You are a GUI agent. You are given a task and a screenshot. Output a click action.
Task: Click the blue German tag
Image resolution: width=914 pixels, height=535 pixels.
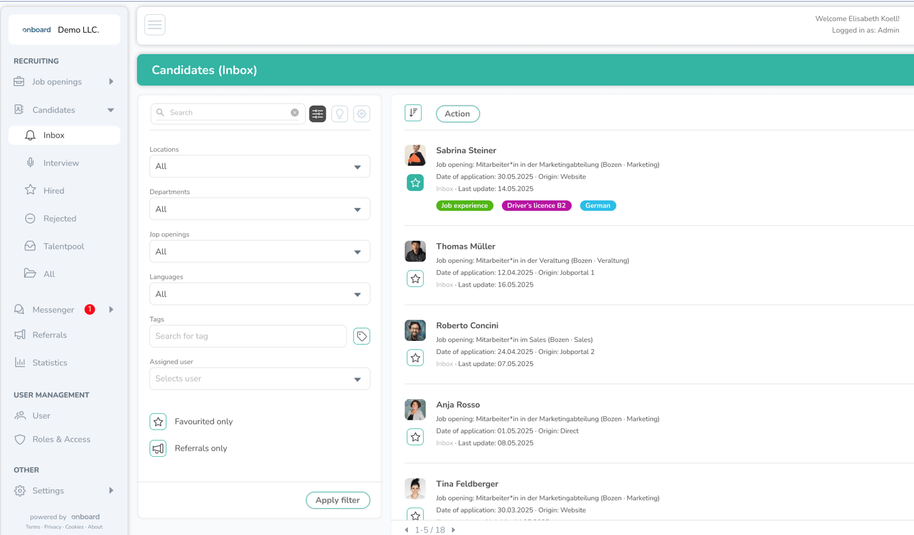[x=598, y=206]
